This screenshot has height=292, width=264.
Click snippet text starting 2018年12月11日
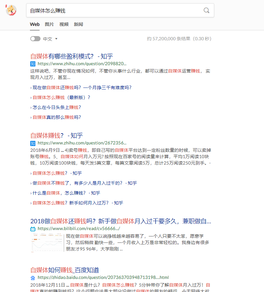click(x=120, y=287)
